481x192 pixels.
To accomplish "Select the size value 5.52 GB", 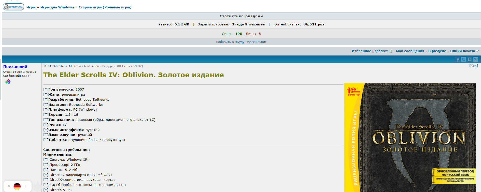I will click(182, 24).
